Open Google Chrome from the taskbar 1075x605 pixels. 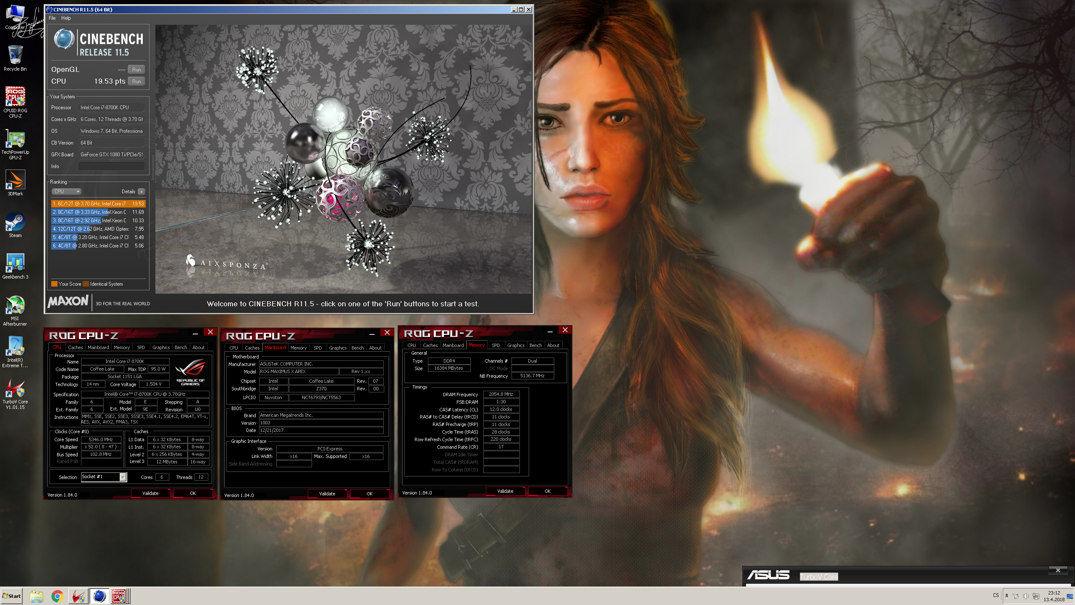point(57,596)
